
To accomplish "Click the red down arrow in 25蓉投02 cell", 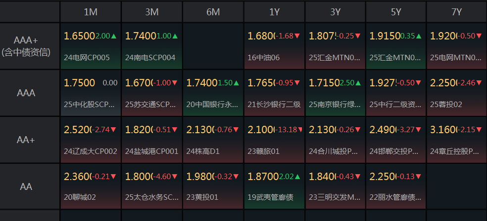I will (481, 83).
